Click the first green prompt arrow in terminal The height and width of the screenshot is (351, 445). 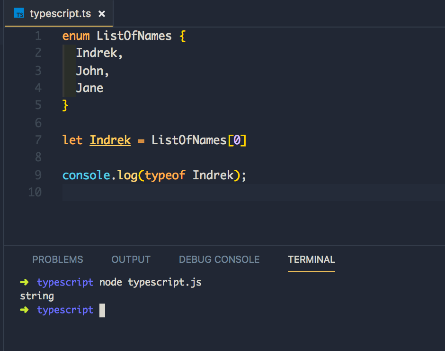click(25, 282)
